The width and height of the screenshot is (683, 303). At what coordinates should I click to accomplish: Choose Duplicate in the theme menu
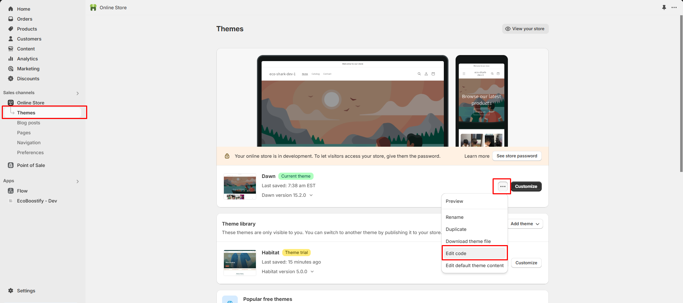474,229
